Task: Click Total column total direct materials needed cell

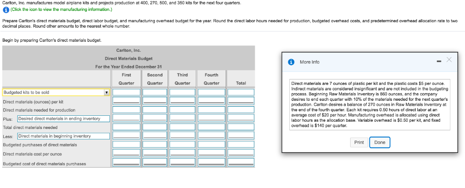Action: 241,127
